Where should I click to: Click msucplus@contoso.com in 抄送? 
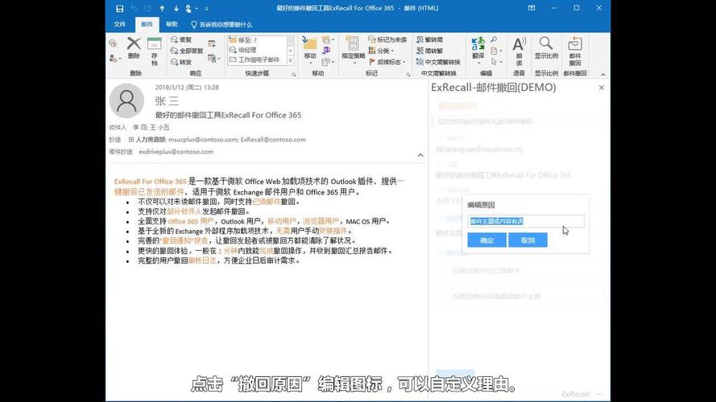[203, 139]
